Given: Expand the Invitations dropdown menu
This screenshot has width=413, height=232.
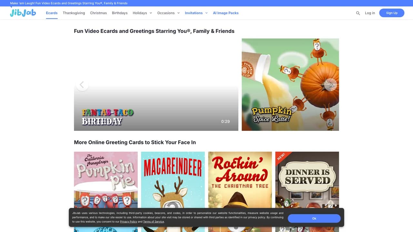Looking at the screenshot, I should (x=196, y=13).
